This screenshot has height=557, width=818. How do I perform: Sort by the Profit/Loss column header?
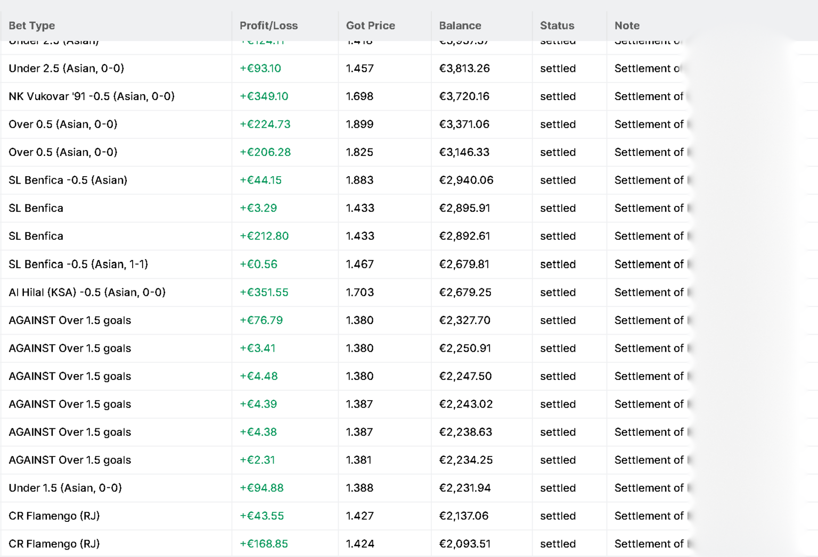pyautogui.click(x=268, y=26)
